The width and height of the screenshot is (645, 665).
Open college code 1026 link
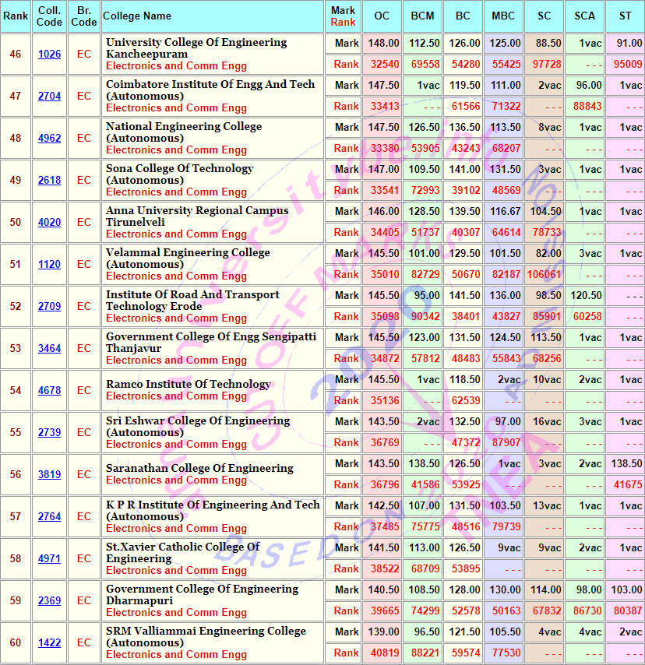[49, 55]
